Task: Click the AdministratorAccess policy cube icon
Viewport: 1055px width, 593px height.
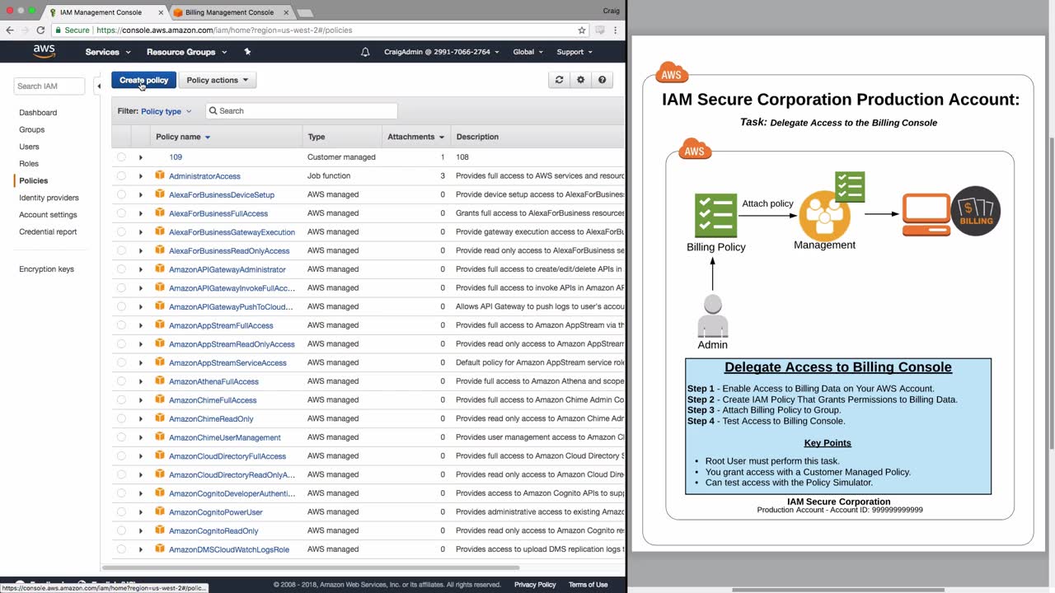Action: click(160, 175)
